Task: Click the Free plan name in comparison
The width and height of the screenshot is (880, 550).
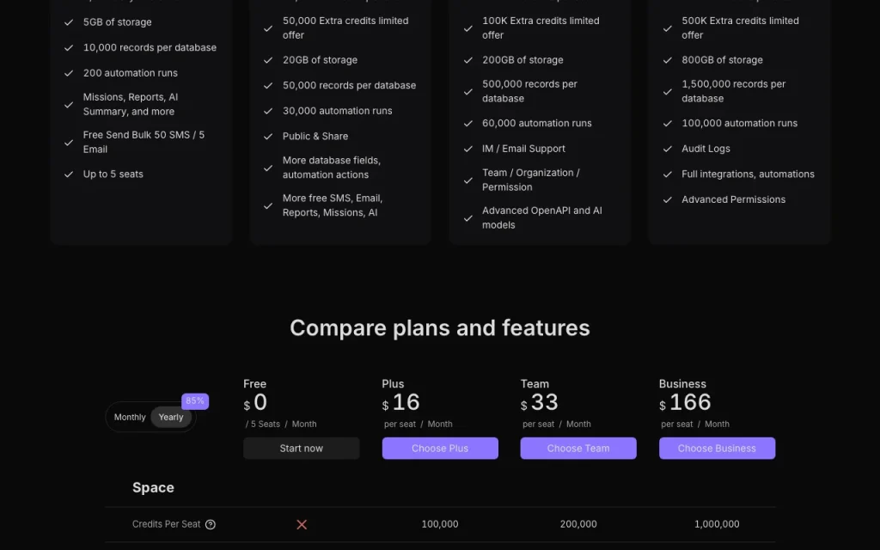Action: pyautogui.click(x=254, y=384)
